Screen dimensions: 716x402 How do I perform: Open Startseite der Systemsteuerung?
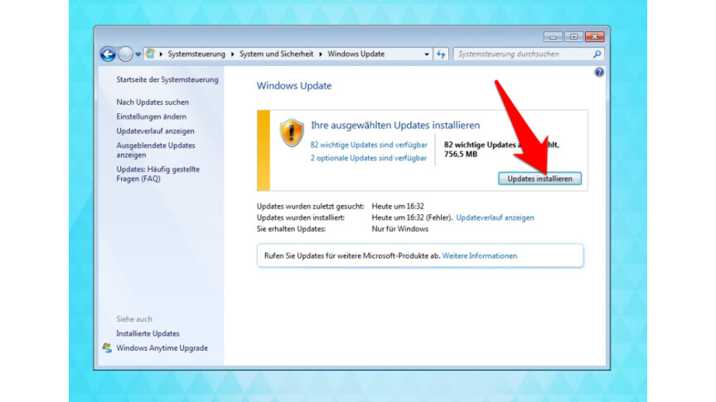[x=167, y=79]
